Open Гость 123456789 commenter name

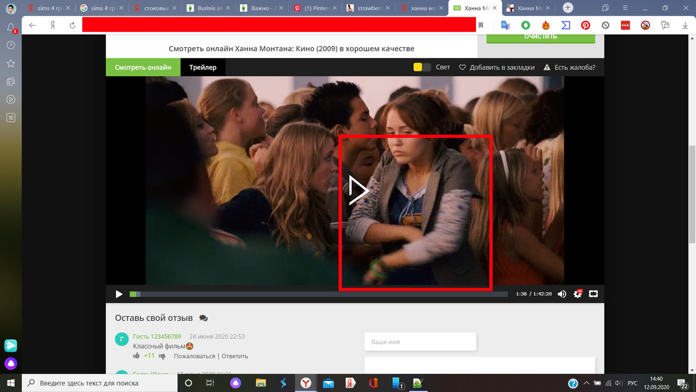[x=157, y=336]
